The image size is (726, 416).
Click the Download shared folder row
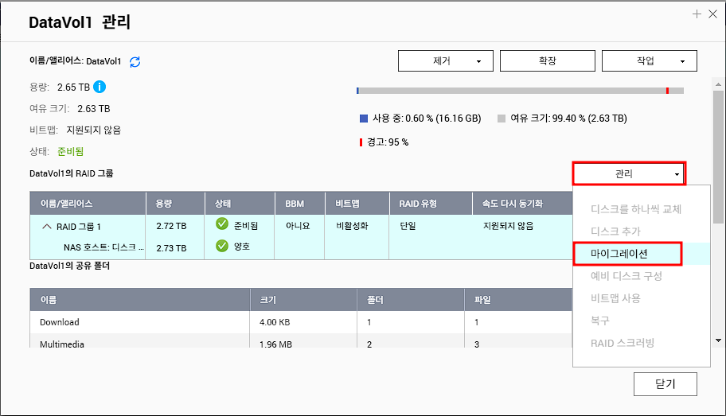301,322
